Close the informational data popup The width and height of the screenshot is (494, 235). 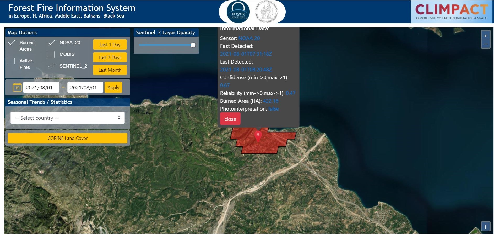[230, 119]
